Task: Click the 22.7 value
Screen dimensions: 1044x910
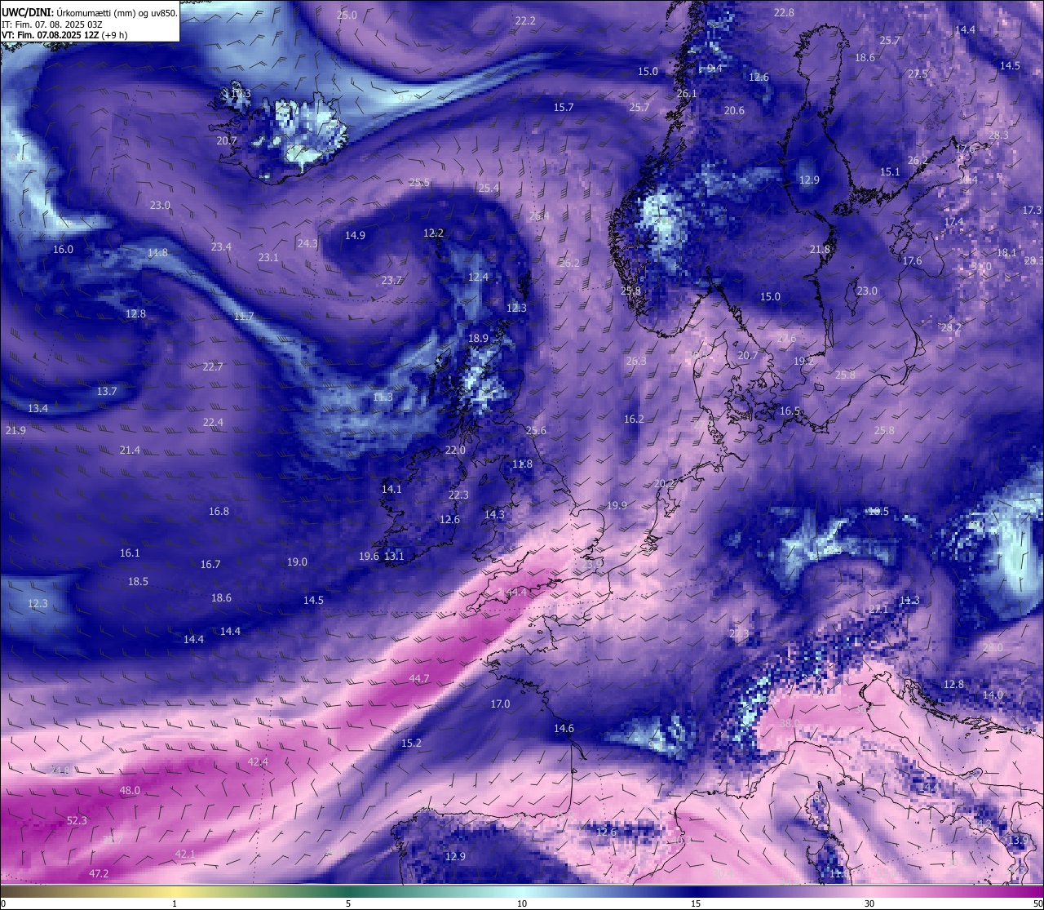Action: point(213,367)
